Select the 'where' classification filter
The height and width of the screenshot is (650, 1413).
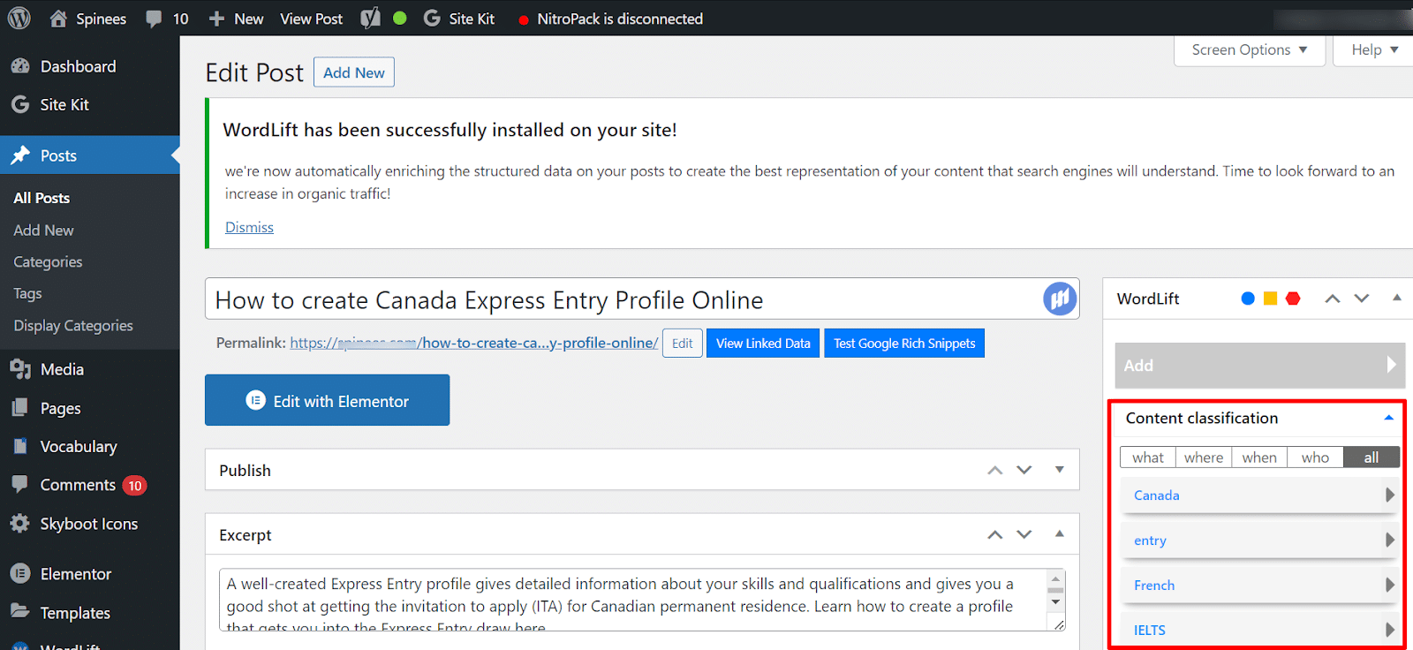pyautogui.click(x=1204, y=457)
